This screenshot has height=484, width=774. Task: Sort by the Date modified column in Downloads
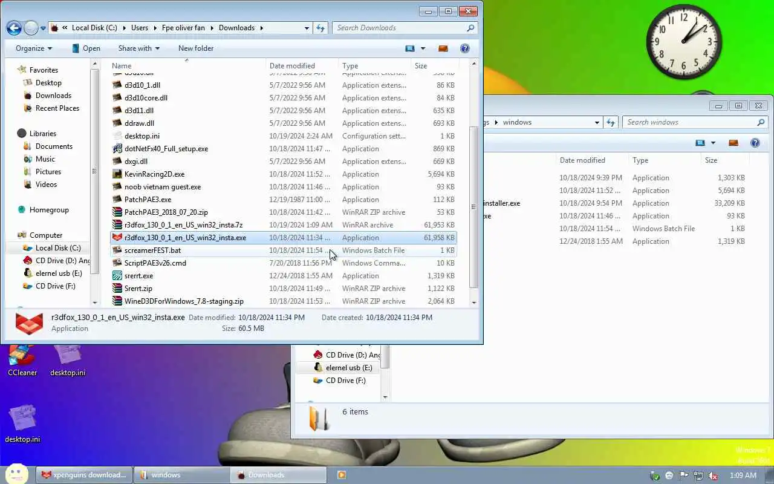[x=302, y=66]
